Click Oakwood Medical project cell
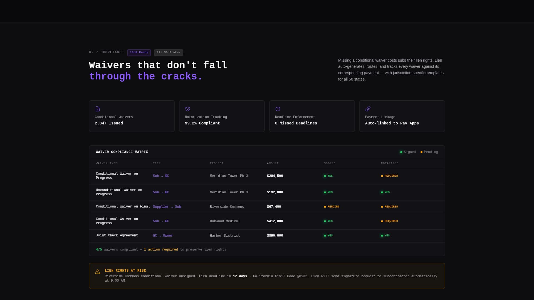Screen dimensions: 534x300 pos(225,221)
